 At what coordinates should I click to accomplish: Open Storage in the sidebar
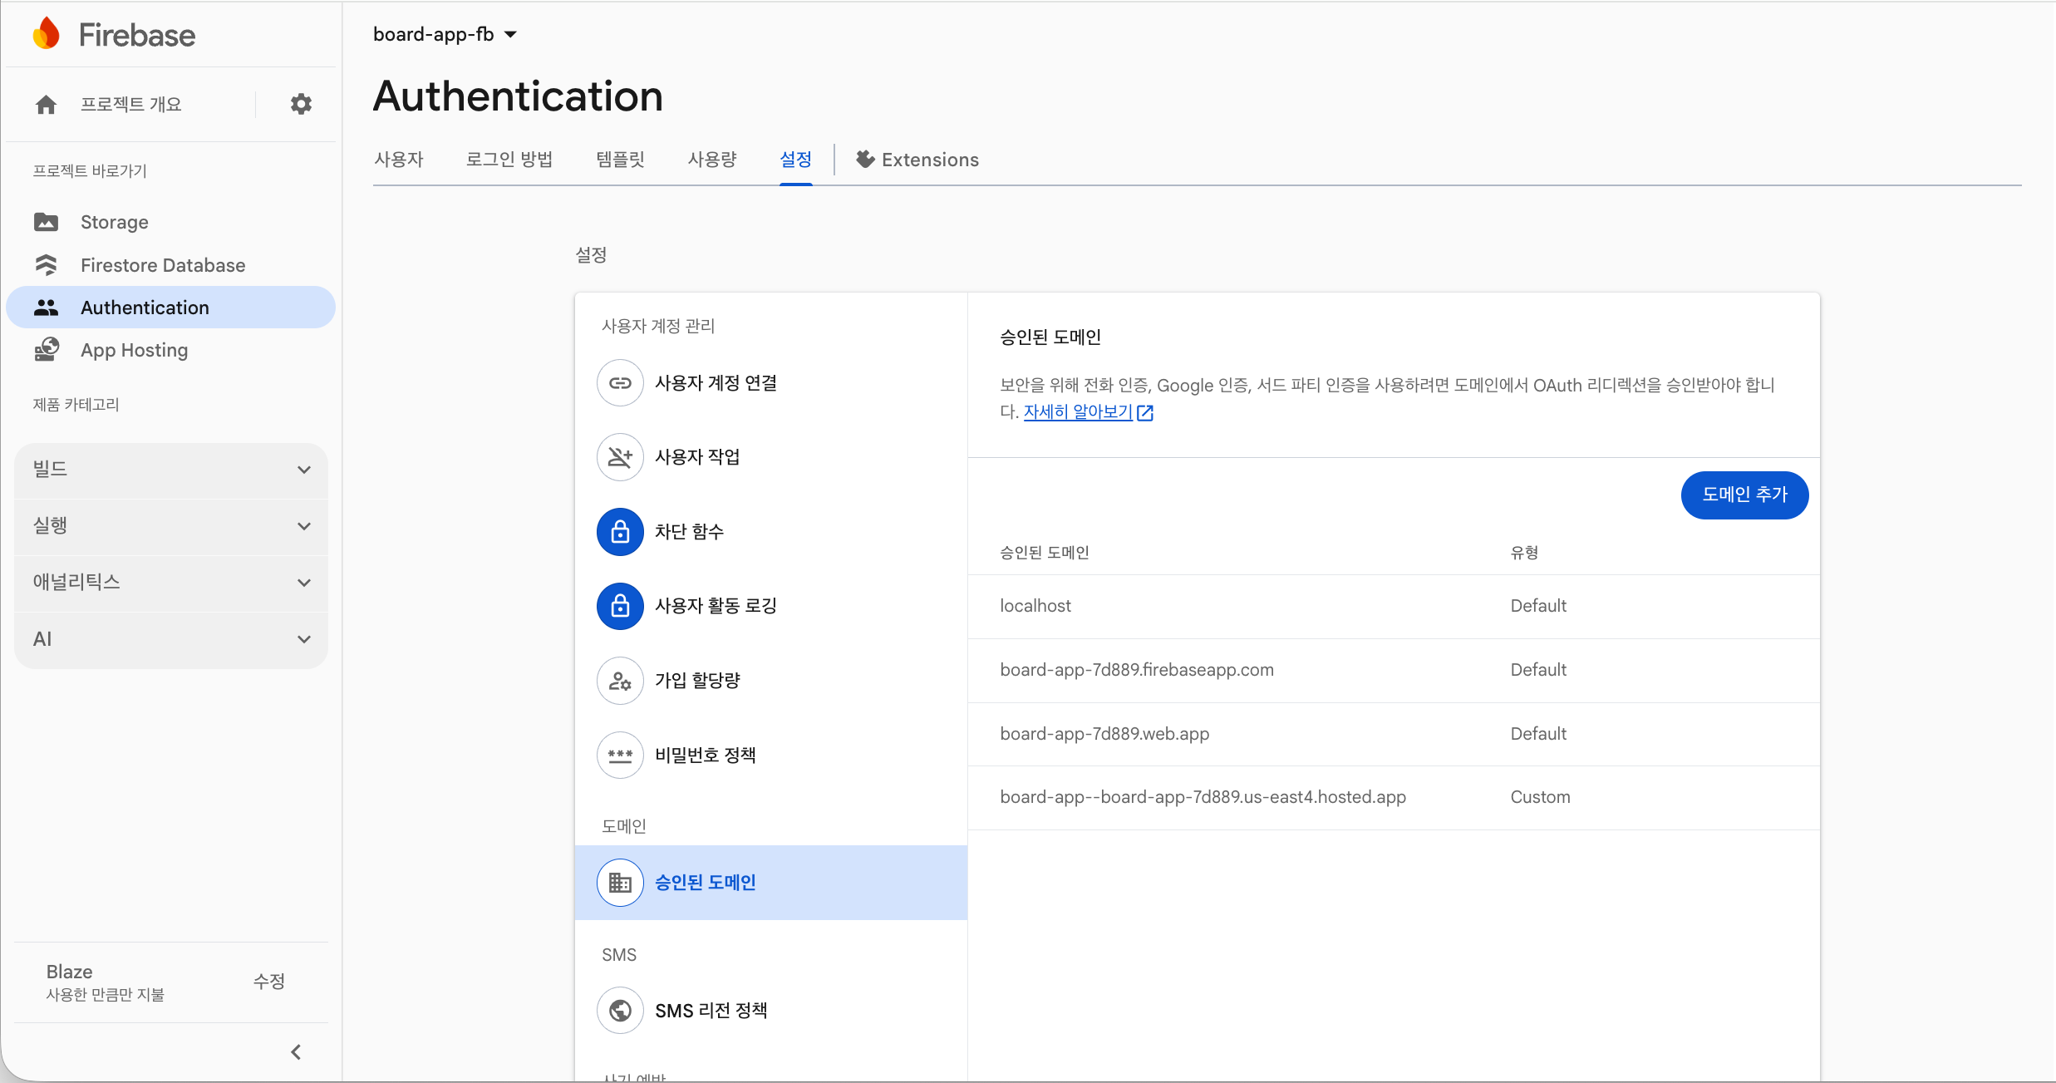point(115,222)
